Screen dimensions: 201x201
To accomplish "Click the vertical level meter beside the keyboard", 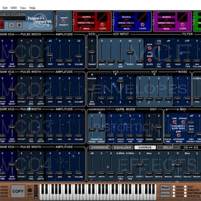I will click(x=36, y=191).
